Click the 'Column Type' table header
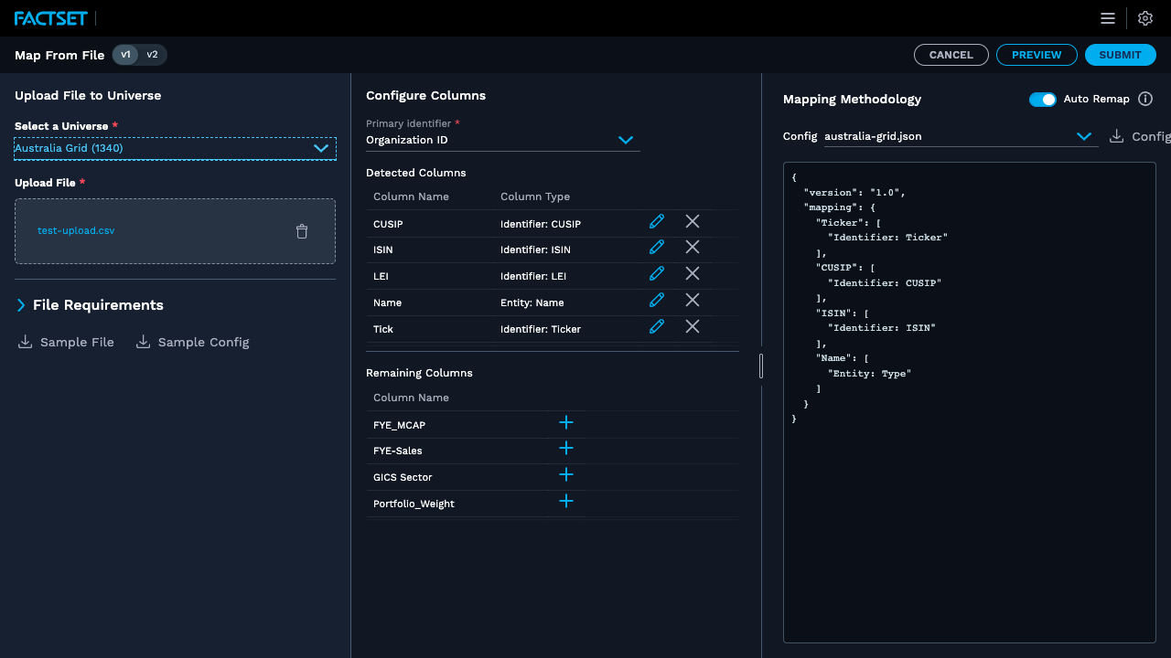The image size is (1171, 658). pyautogui.click(x=535, y=196)
